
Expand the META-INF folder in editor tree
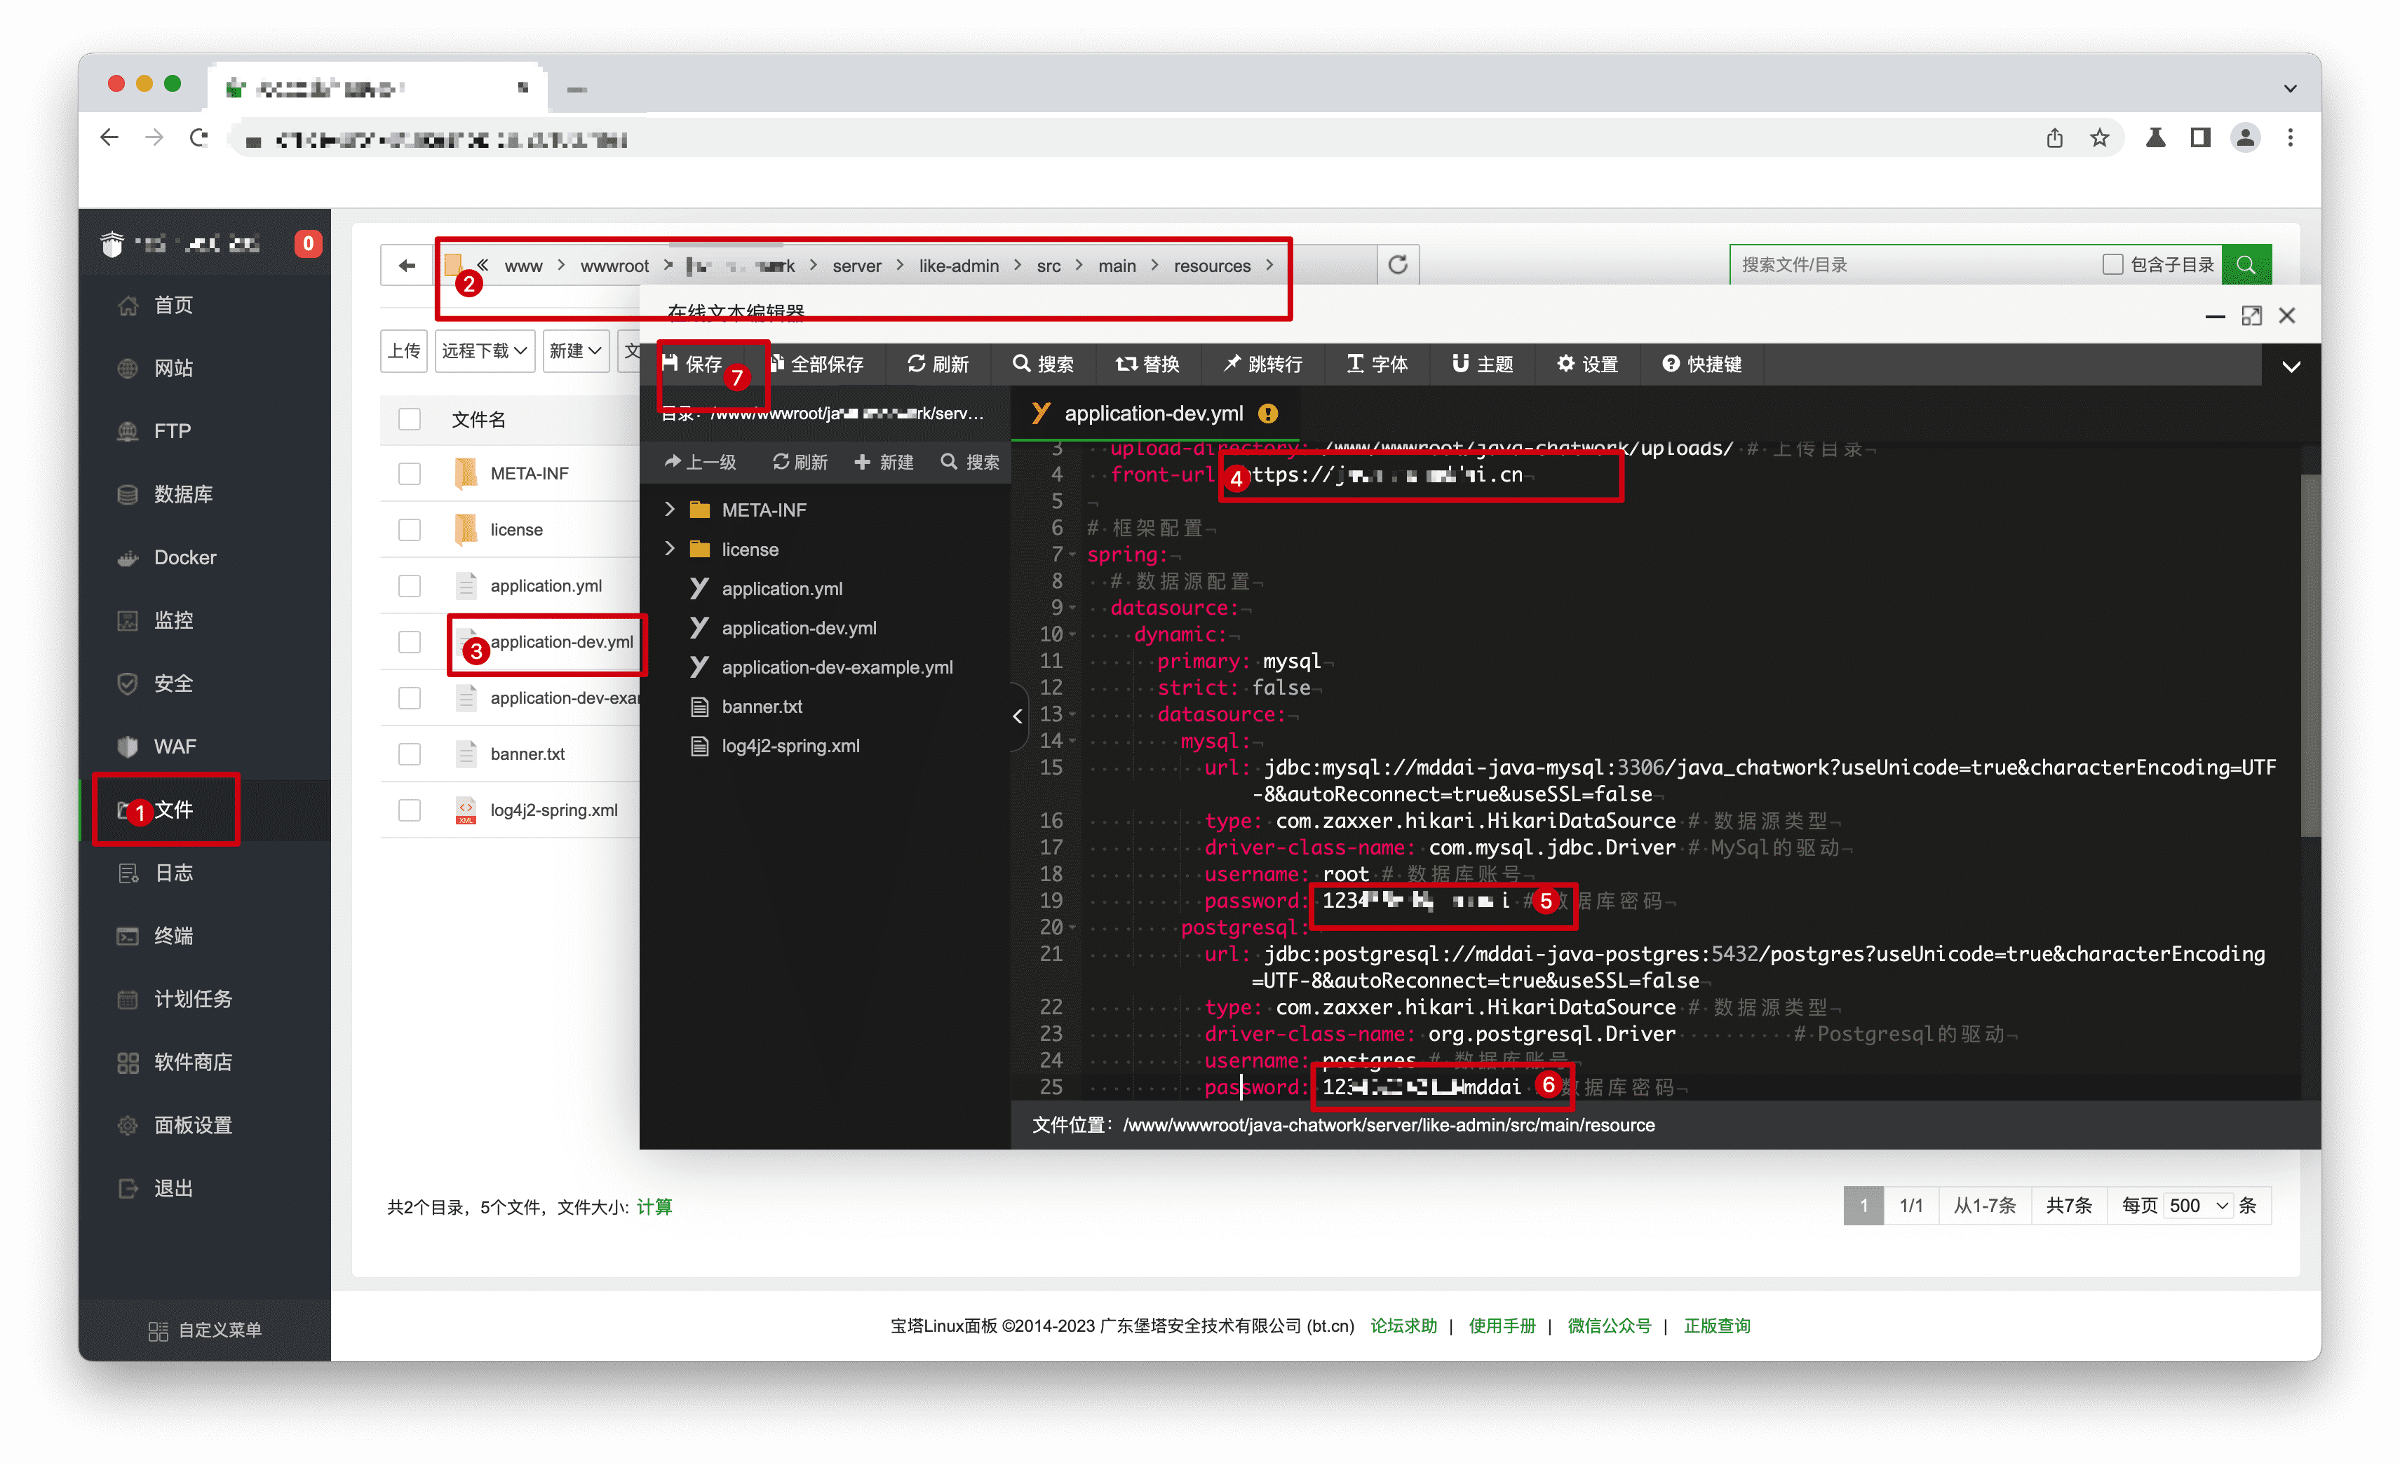(669, 509)
